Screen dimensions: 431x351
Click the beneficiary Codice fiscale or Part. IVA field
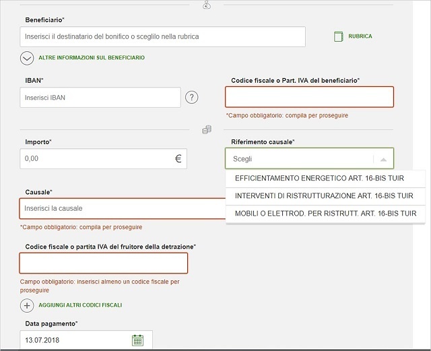click(x=309, y=98)
